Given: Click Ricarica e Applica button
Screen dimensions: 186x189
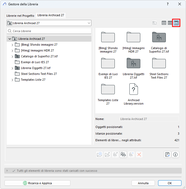Looking at the screenshot, I should click(37, 183).
